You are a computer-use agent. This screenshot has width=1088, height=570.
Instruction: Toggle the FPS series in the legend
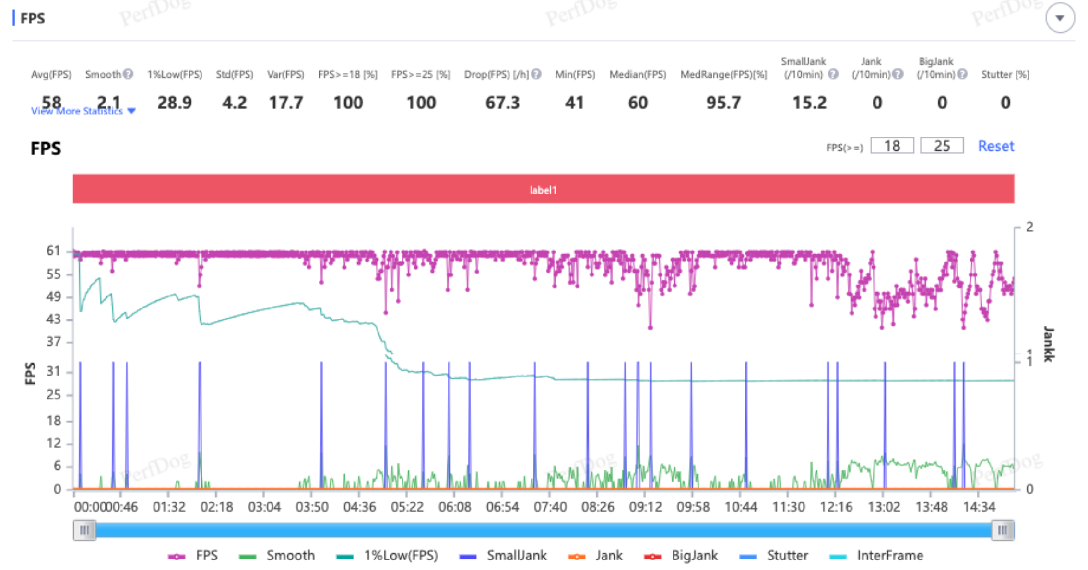193,556
